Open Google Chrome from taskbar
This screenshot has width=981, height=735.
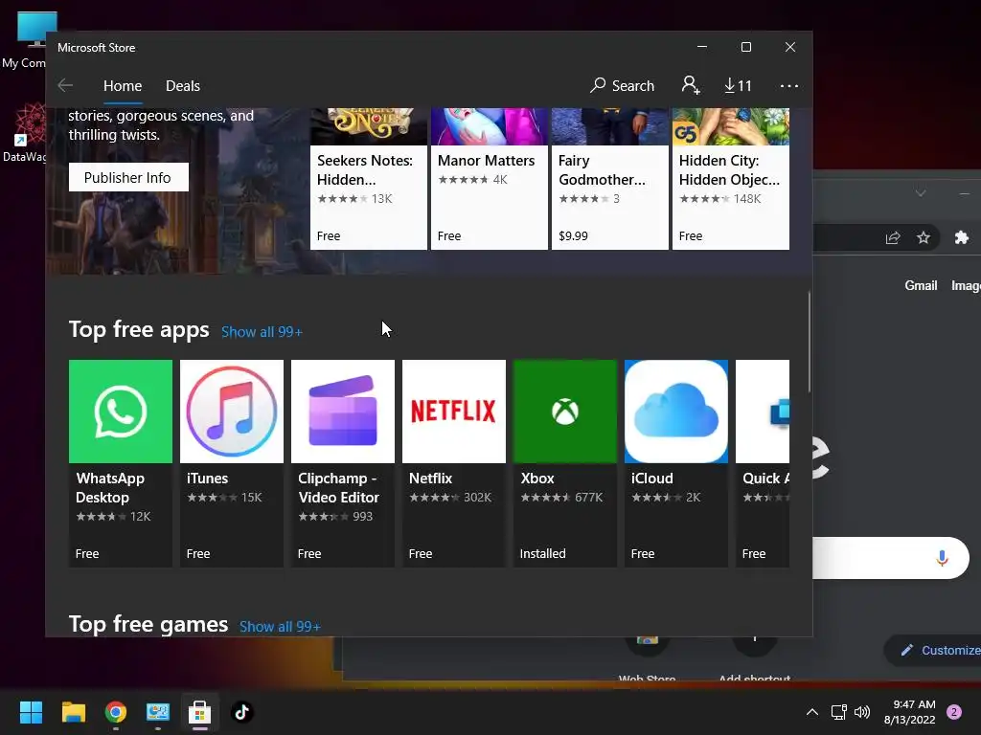(116, 712)
